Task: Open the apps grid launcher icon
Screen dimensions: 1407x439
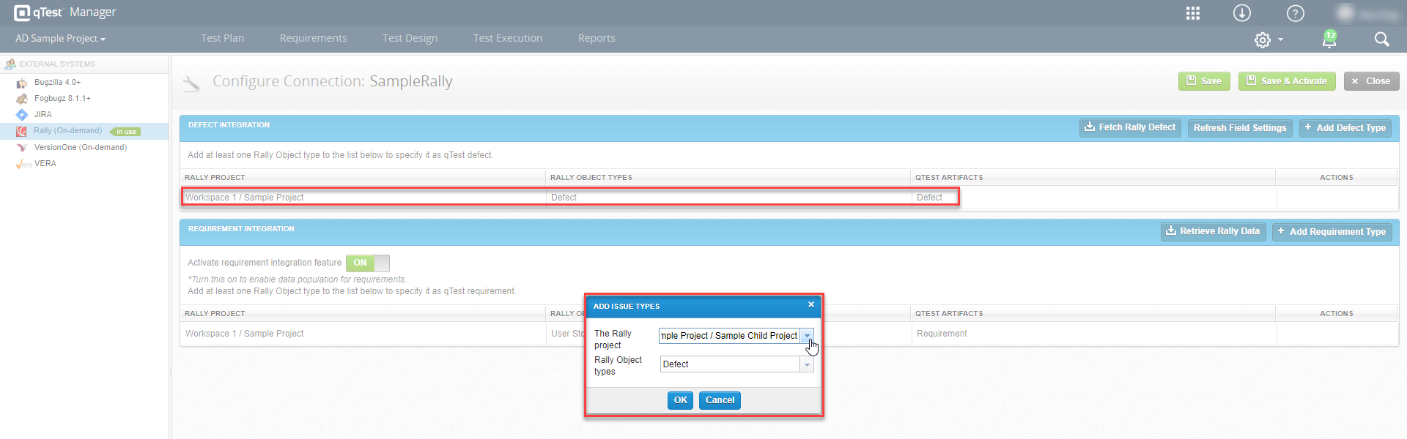Action: tap(1193, 13)
